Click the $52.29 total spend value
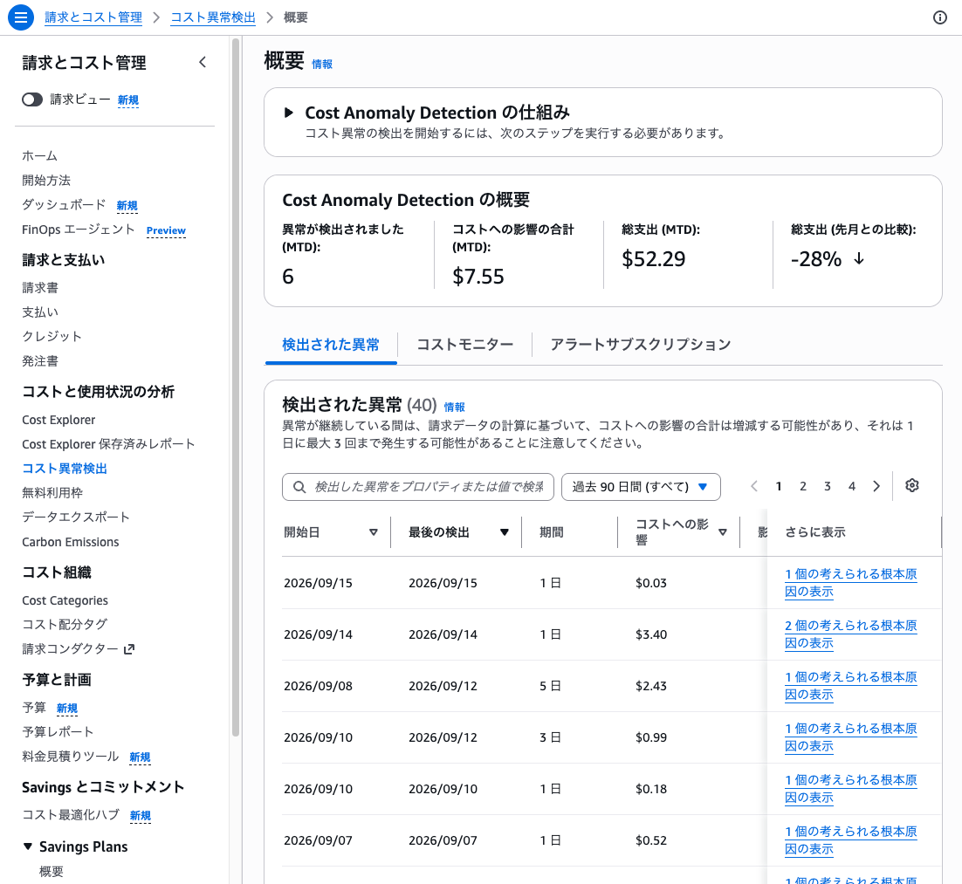The height and width of the screenshot is (884, 962). click(653, 259)
